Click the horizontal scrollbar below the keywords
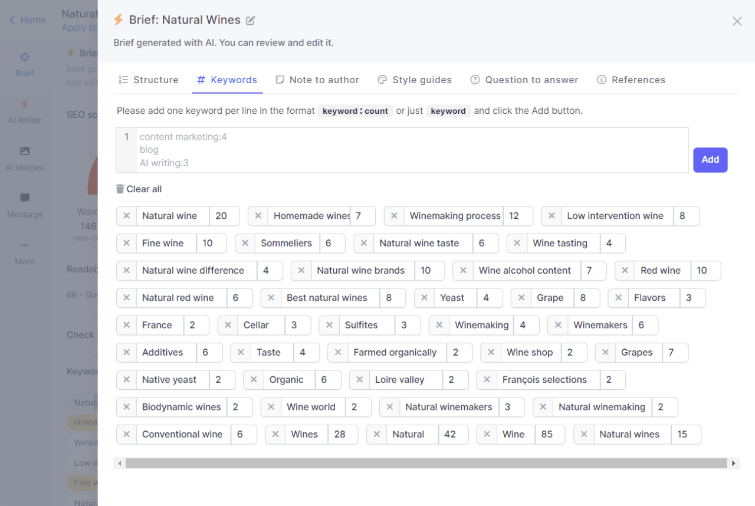 tap(425, 463)
